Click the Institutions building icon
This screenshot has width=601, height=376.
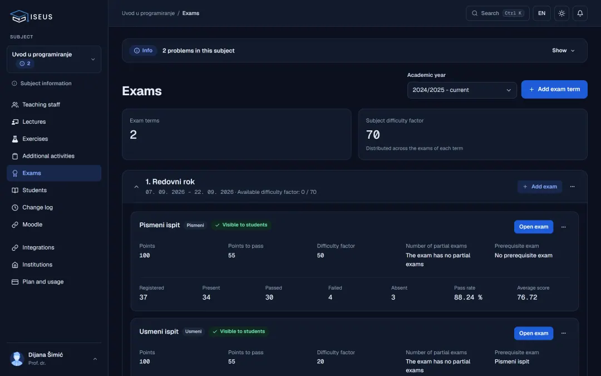tap(15, 265)
